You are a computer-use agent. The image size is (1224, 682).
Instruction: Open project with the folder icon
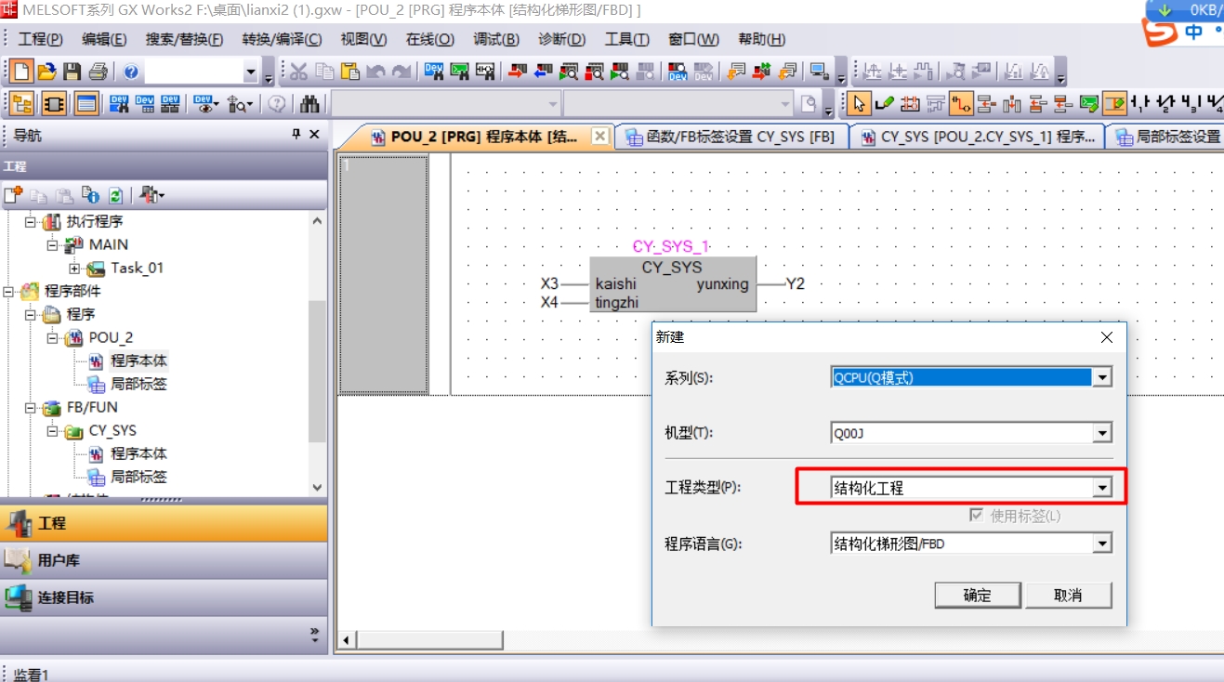pyautogui.click(x=46, y=72)
